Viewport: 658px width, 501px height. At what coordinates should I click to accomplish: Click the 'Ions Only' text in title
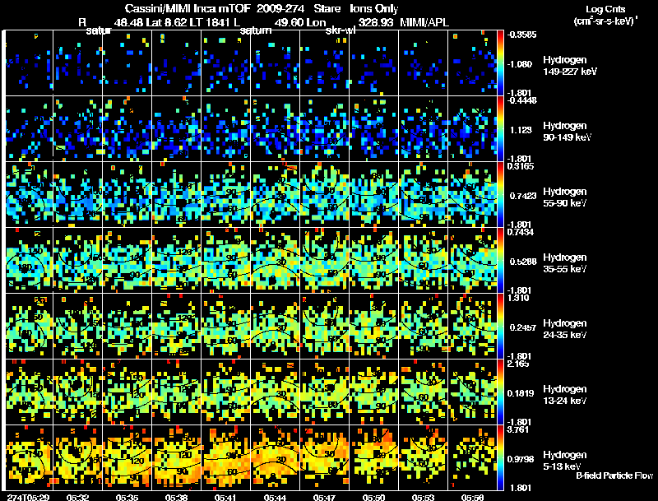point(374,8)
